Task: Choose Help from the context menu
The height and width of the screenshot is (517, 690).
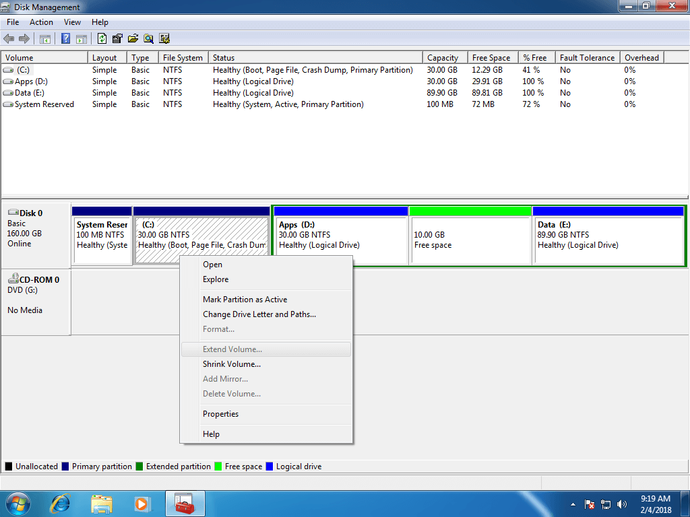Action: (266, 434)
